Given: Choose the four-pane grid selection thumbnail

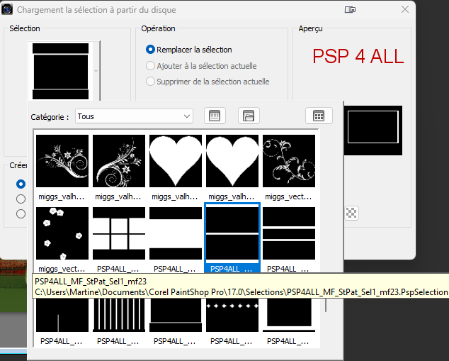Looking at the screenshot, I should (119, 233).
